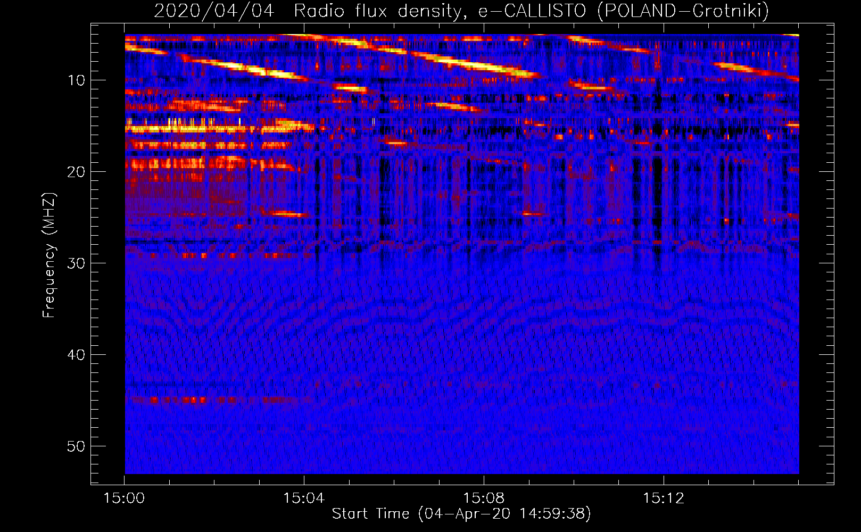The height and width of the screenshot is (532, 861).
Task: Click the 'Frequency (MHZ)' axis label
Action: click(48, 255)
